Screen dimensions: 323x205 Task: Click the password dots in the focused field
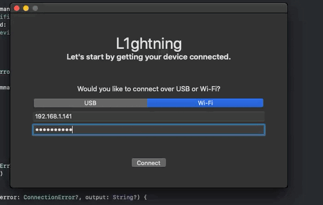click(54, 130)
